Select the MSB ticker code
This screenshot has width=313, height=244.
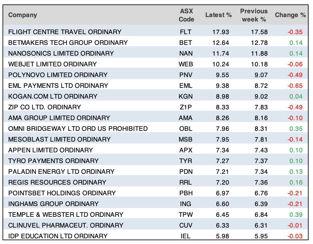tap(186, 139)
